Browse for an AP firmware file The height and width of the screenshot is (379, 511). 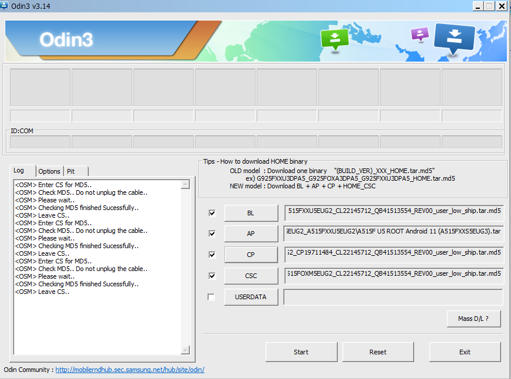tap(251, 234)
